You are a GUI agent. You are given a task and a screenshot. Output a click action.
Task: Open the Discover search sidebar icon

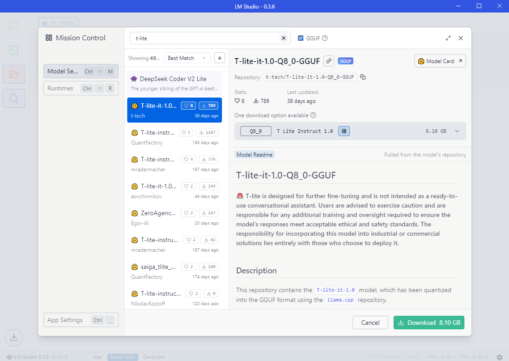pyautogui.click(x=13, y=98)
